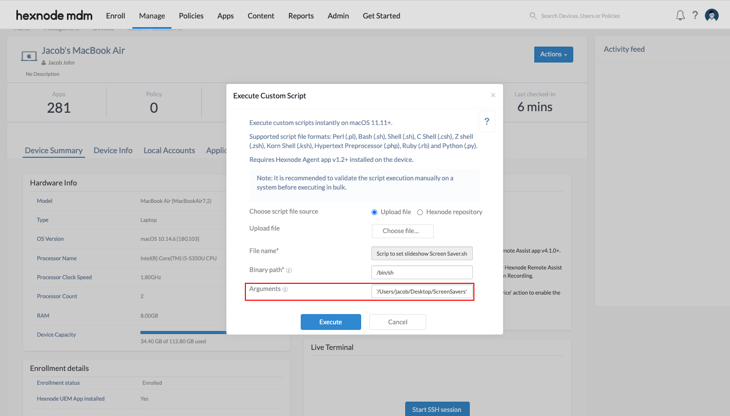Click the user icon next to Jacob John
Image resolution: width=730 pixels, height=416 pixels.
[44, 63]
